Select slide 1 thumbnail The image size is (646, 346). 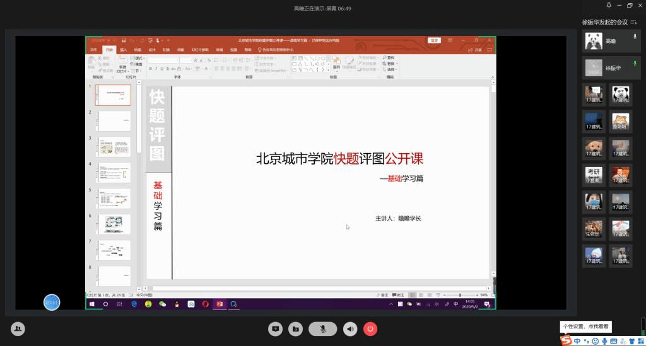[114, 95]
